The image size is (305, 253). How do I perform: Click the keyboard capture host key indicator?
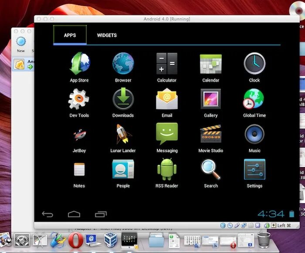pyautogui.click(x=274, y=226)
